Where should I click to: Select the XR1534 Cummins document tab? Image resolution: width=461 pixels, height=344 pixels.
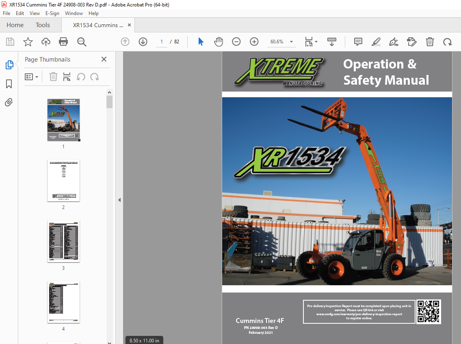coord(97,25)
